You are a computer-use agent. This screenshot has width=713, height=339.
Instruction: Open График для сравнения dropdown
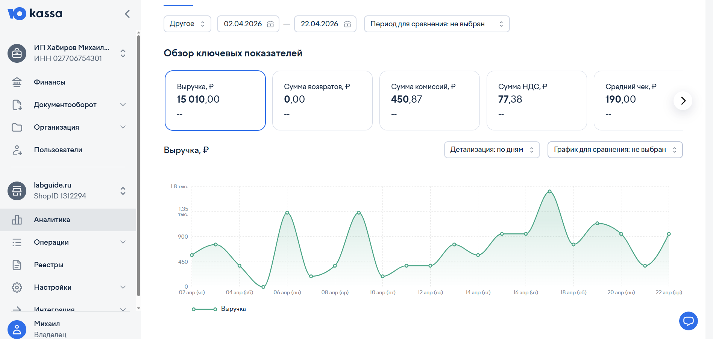pyautogui.click(x=614, y=150)
